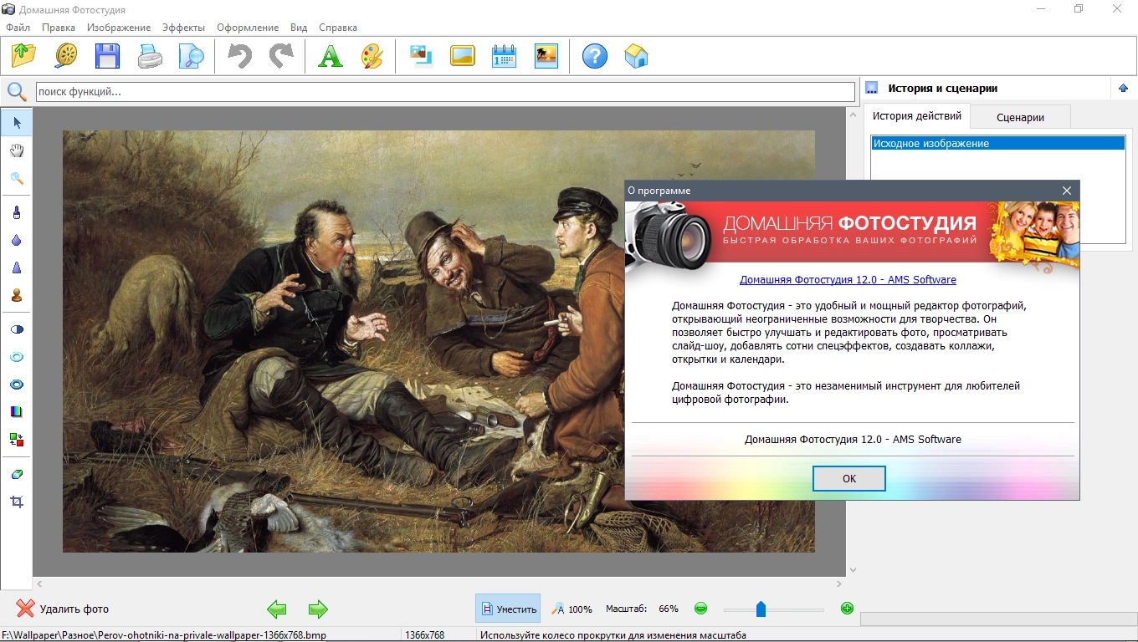Screen dimensions: 1138x642
Task: Open the Вид menu
Action: click(x=299, y=28)
